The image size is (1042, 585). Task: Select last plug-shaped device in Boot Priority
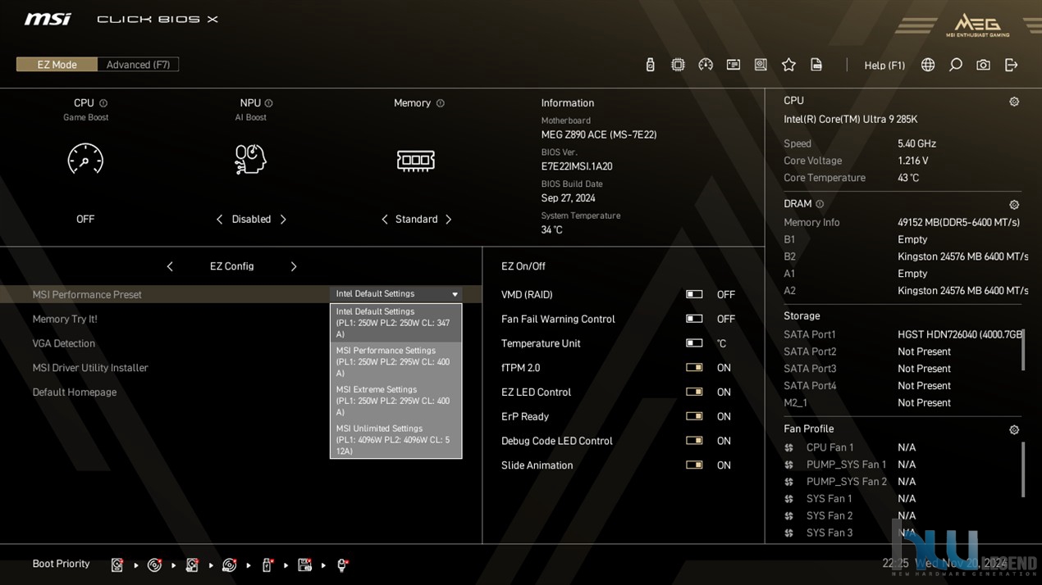coord(342,565)
